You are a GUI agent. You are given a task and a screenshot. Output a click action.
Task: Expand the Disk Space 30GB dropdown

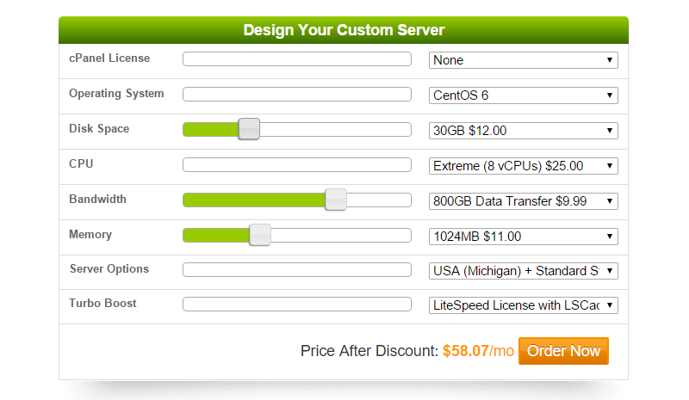(524, 131)
